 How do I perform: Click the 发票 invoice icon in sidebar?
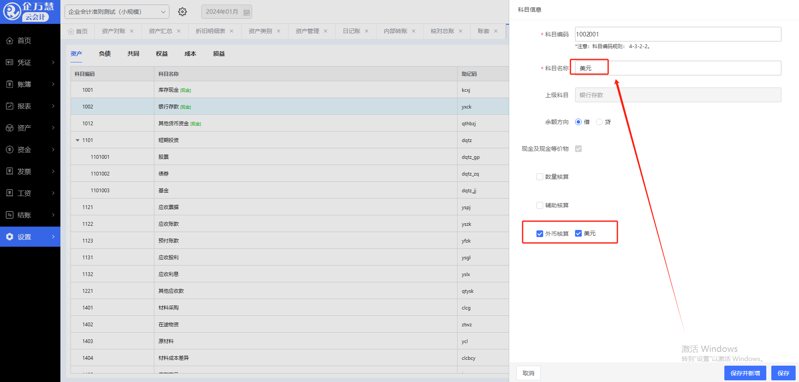(x=10, y=171)
